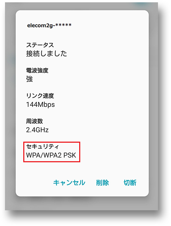Select the 2.4GHz frequency value

[x=37, y=130]
